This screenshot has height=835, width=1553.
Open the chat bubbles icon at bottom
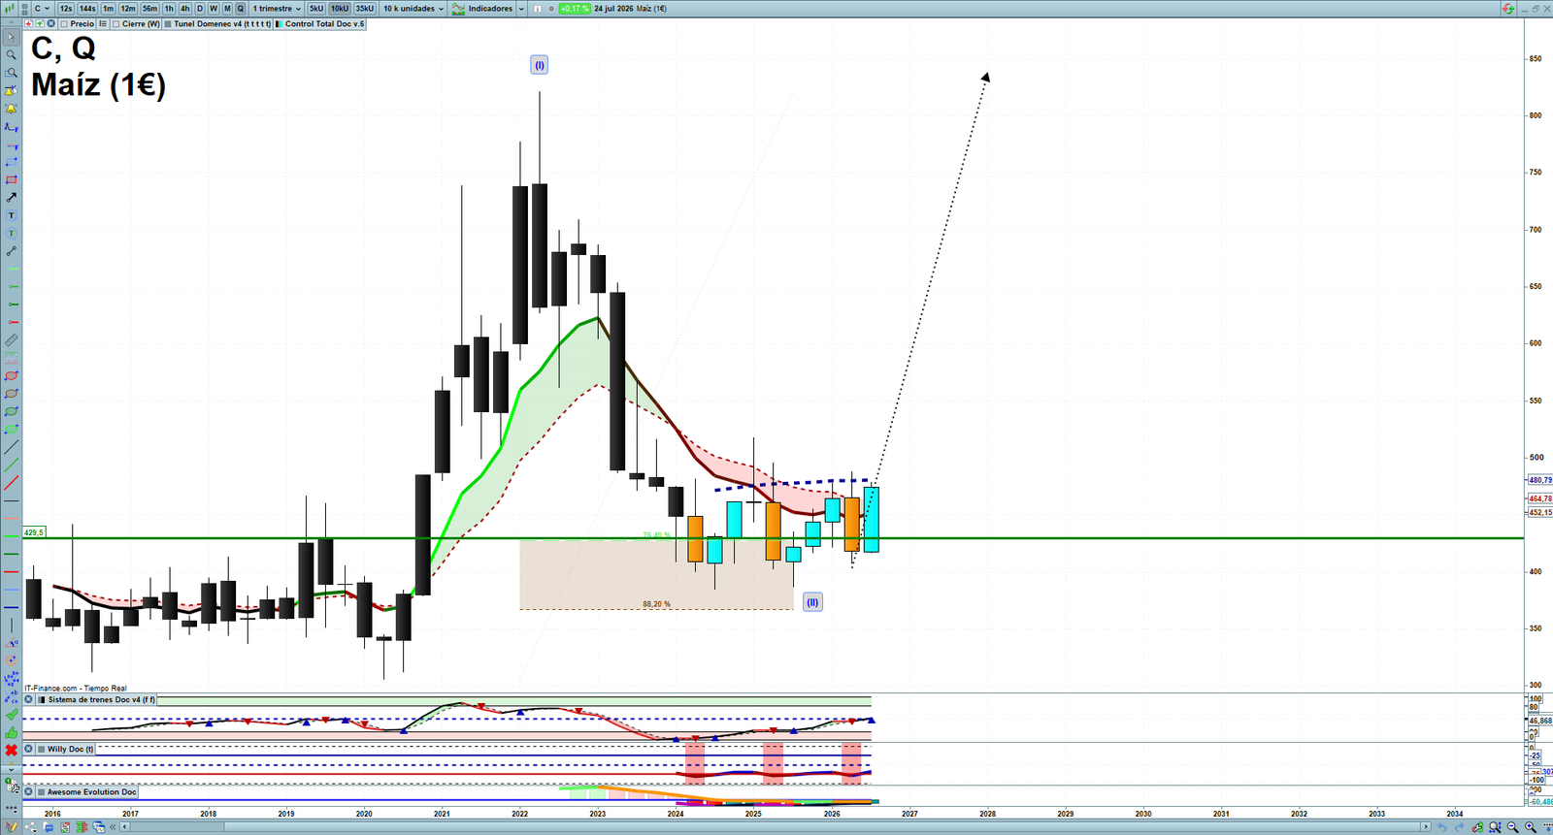click(49, 827)
